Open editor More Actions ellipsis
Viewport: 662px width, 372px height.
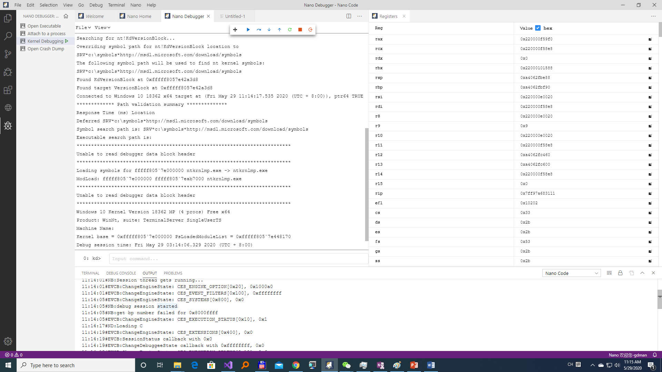tap(360, 16)
